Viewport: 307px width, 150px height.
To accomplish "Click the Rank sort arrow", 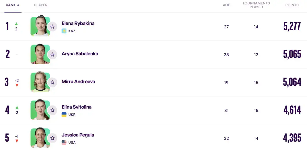I will point(18,5).
